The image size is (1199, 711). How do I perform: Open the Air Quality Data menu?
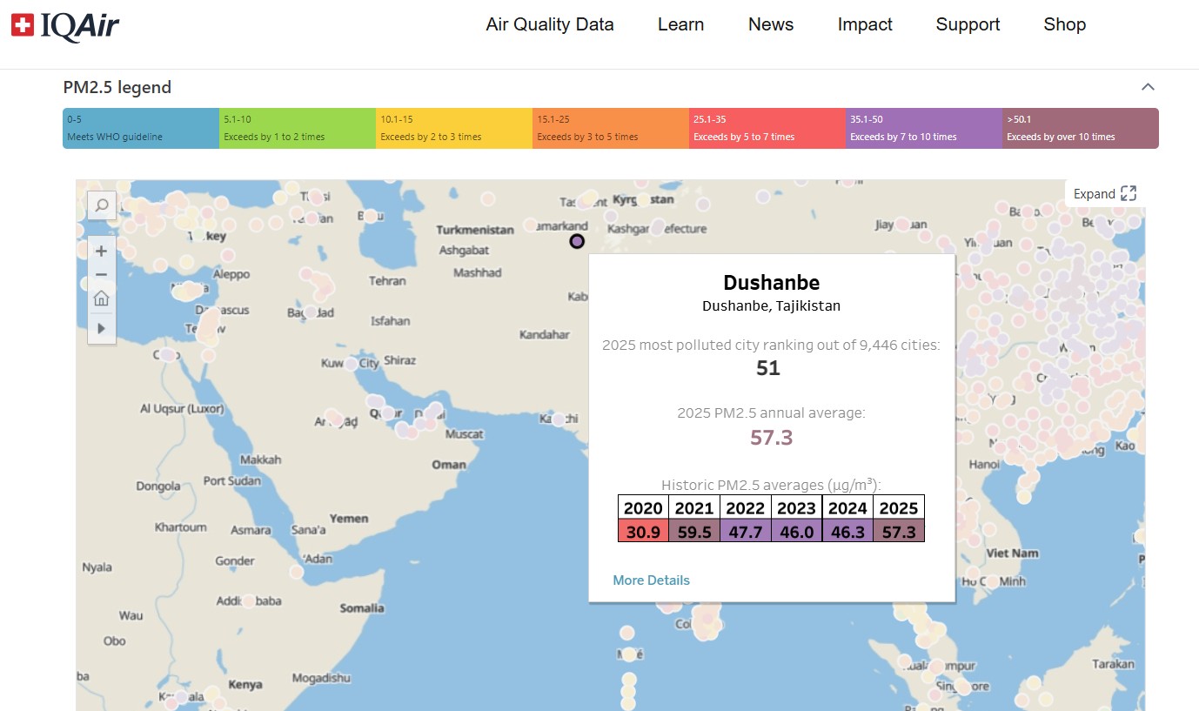click(x=550, y=24)
